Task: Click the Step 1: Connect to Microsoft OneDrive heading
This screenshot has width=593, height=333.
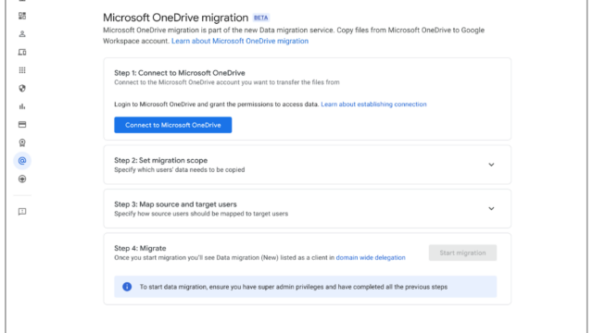Action: pos(180,73)
